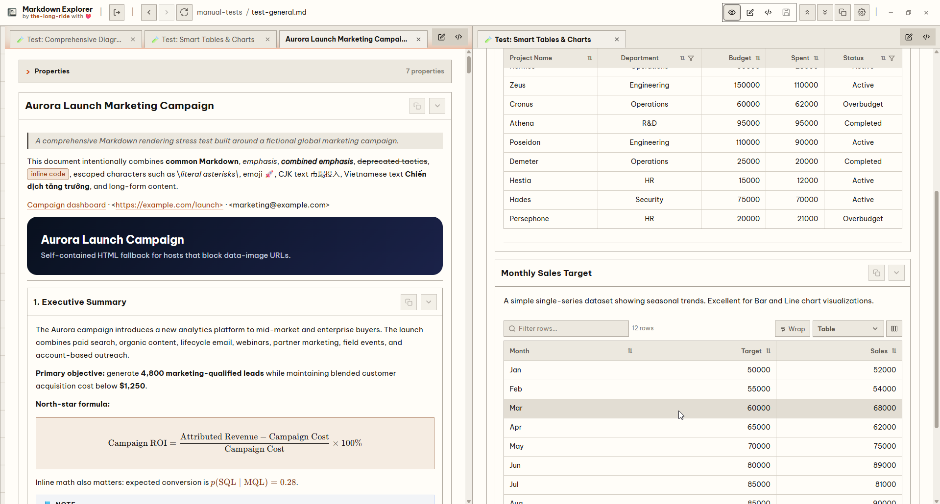This screenshot has height=504, width=940.
Task: Copy the Executive Summary section
Action: [409, 302]
